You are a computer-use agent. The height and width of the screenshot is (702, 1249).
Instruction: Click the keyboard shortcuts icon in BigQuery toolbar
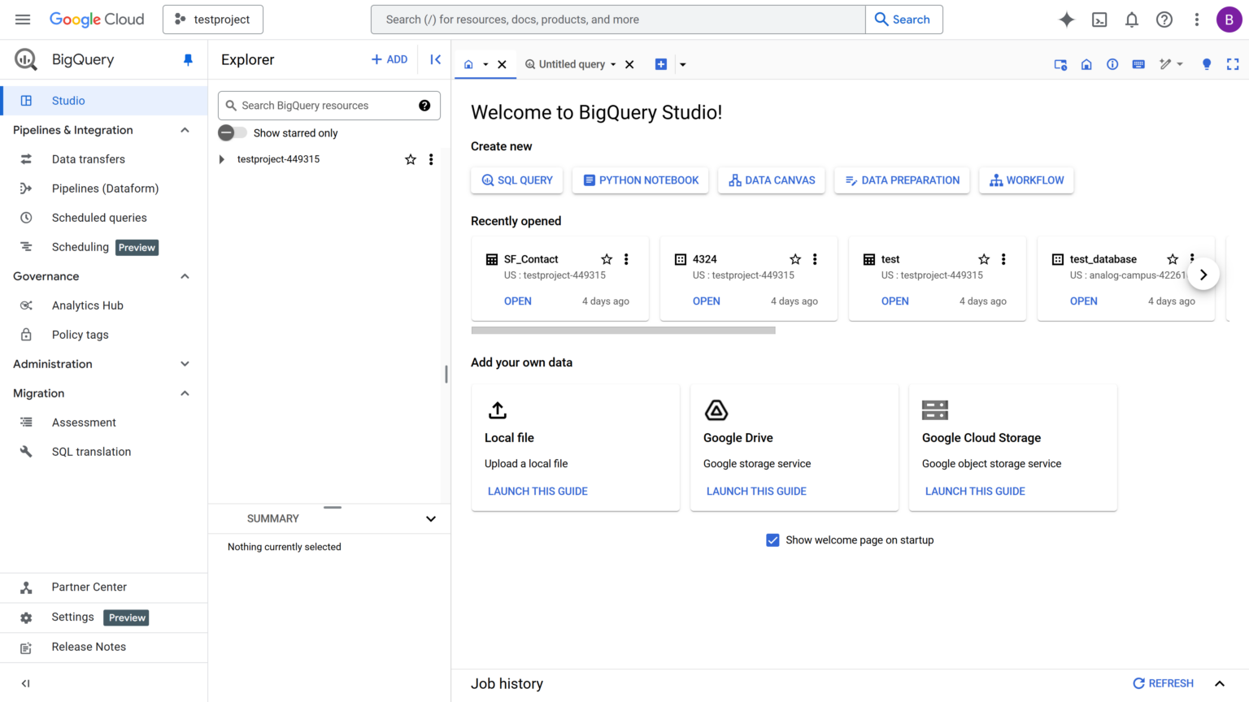tap(1138, 64)
